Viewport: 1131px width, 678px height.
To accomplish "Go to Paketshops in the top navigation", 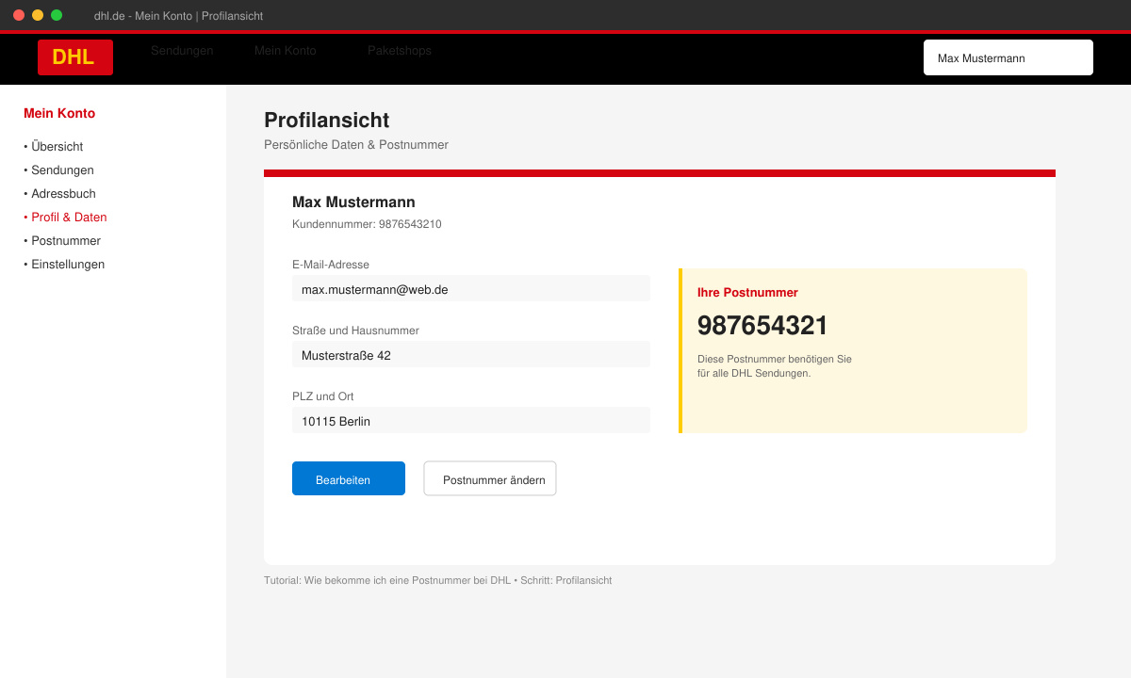I will click(x=400, y=51).
